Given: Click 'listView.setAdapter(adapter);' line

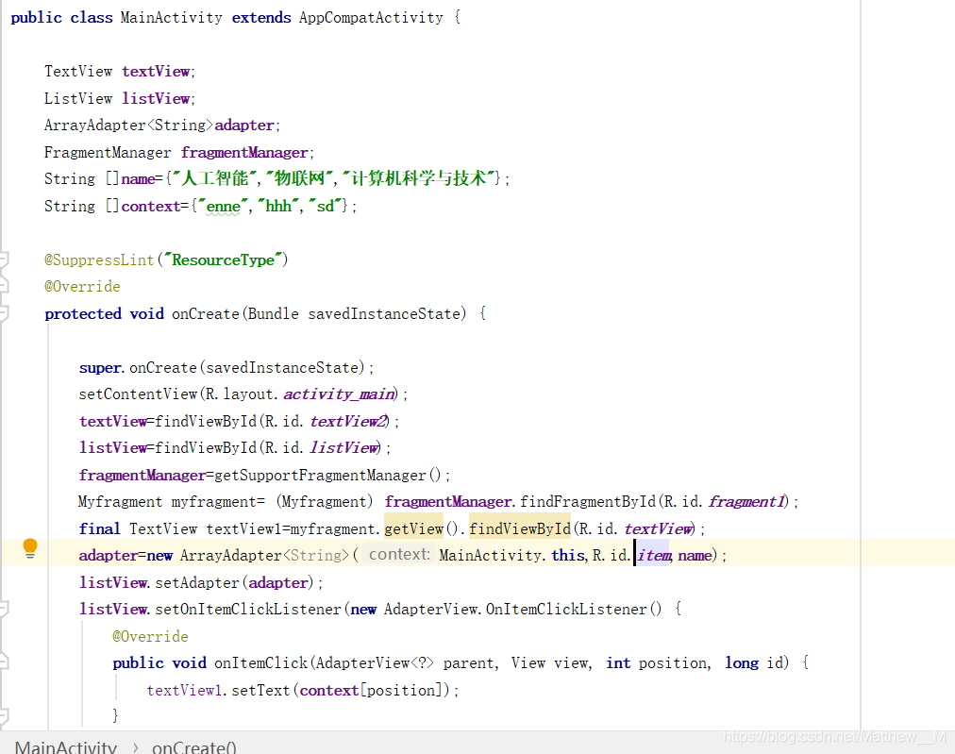Looking at the screenshot, I should (200, 583).
